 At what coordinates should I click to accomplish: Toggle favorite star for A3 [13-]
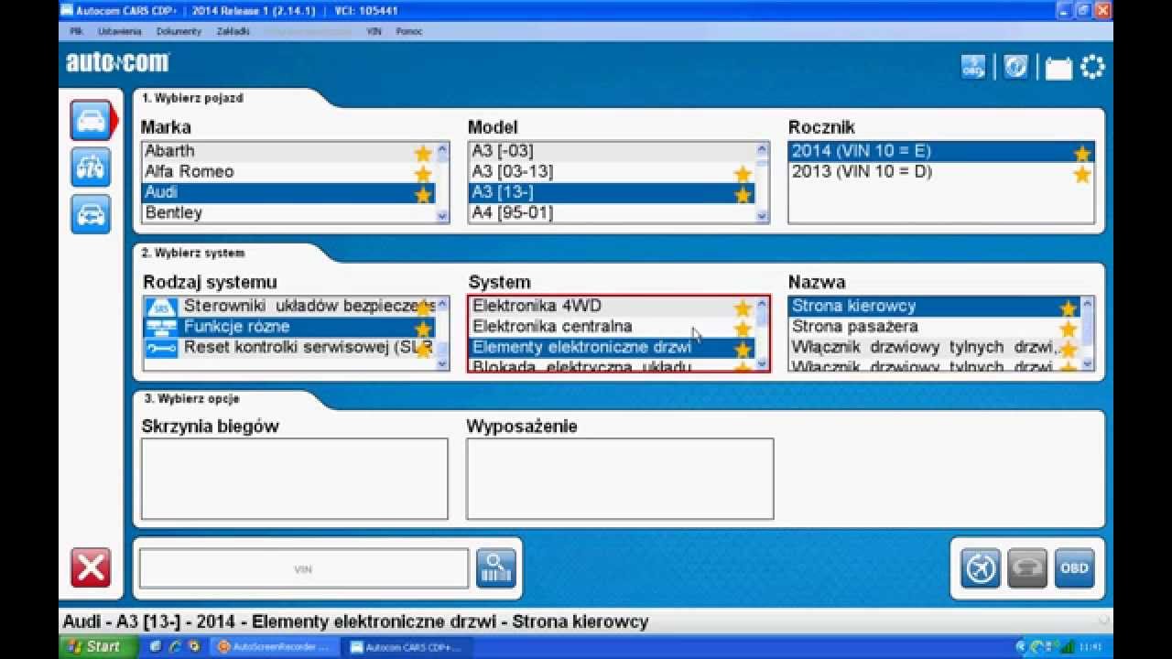[743, 194]
